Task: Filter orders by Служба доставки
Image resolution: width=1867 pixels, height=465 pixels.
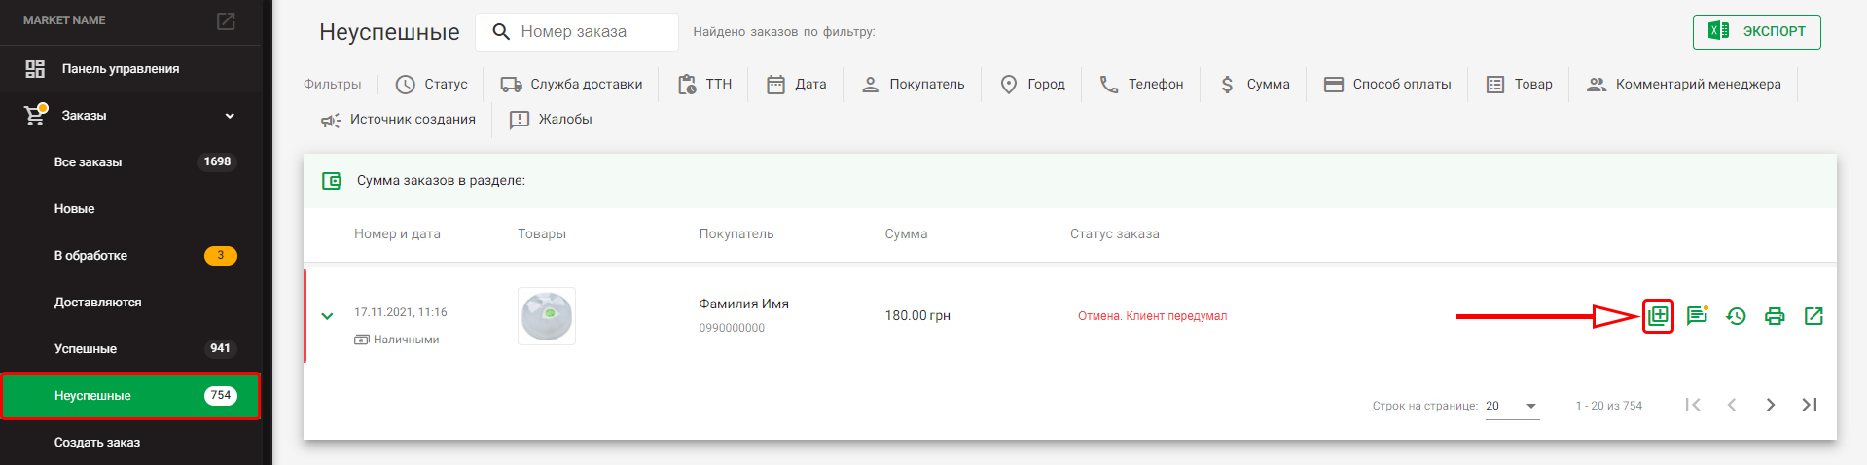Action: (571, 85)
